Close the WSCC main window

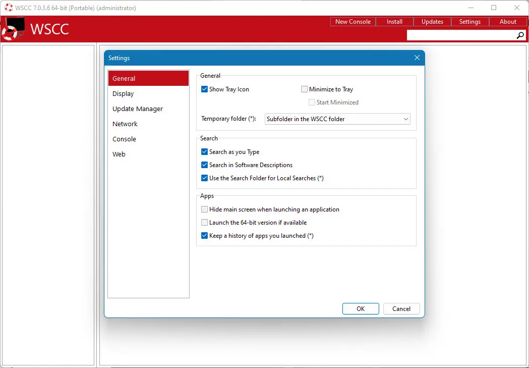point(516,8)
